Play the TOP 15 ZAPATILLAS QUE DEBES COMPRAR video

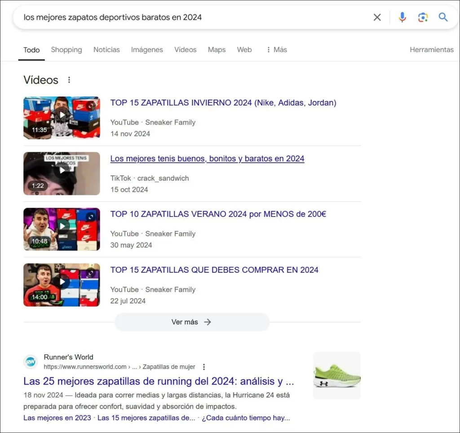pos(62,285)
